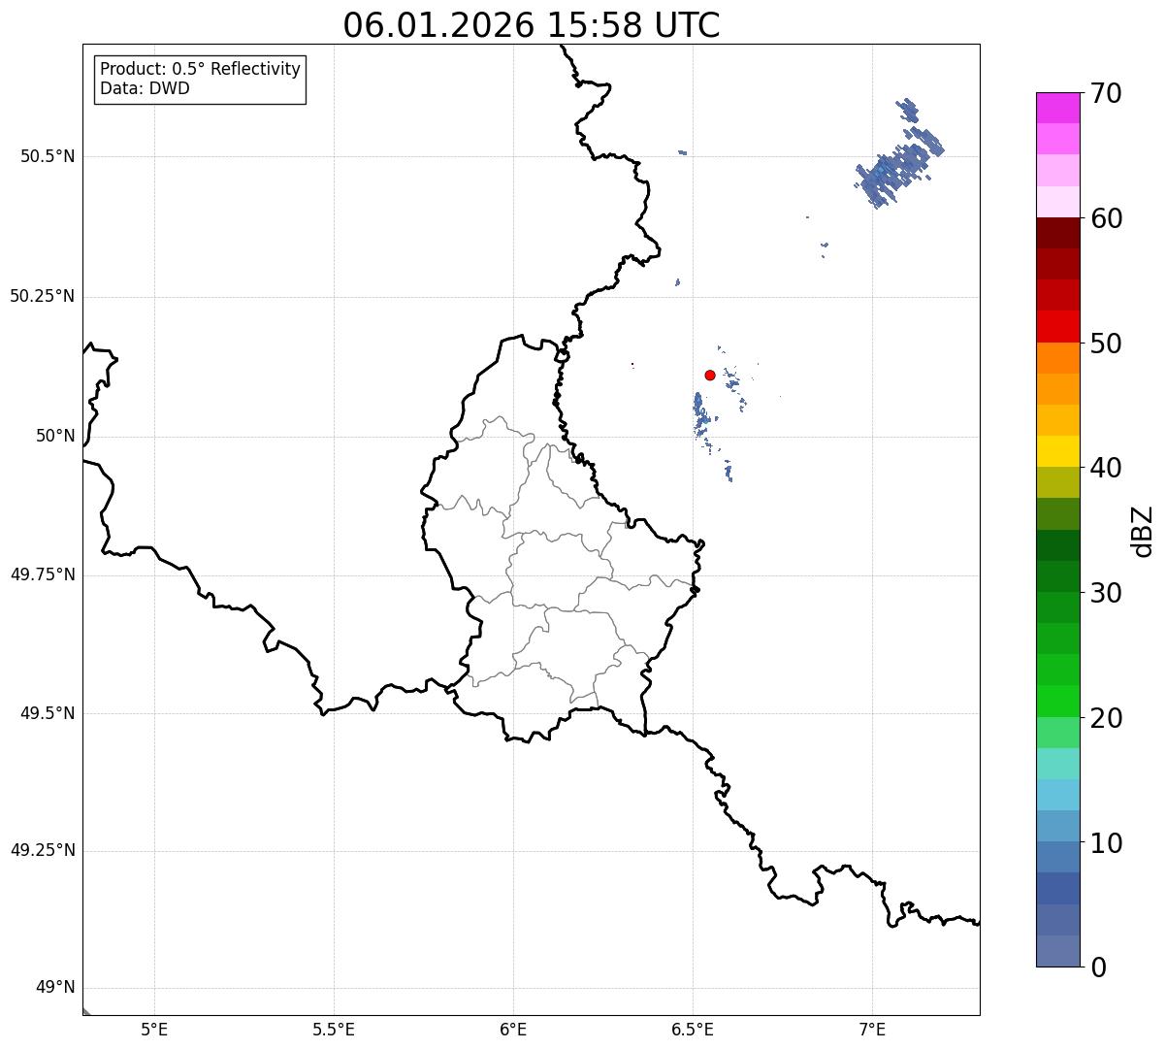Click the 5°E longitude label
Viewport: 1166px width, 1049px height.
pos(154,1030)
